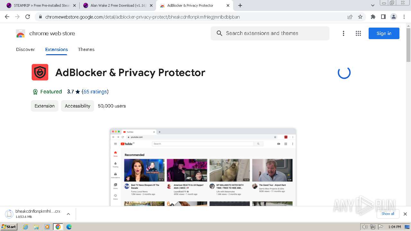Open media player from taskbar
The width and height of the screenshot is (411, 231).
[x=47, y=227]
